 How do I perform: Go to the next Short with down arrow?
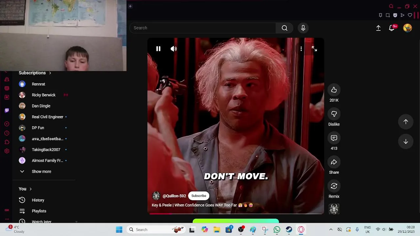click(406, 142)
